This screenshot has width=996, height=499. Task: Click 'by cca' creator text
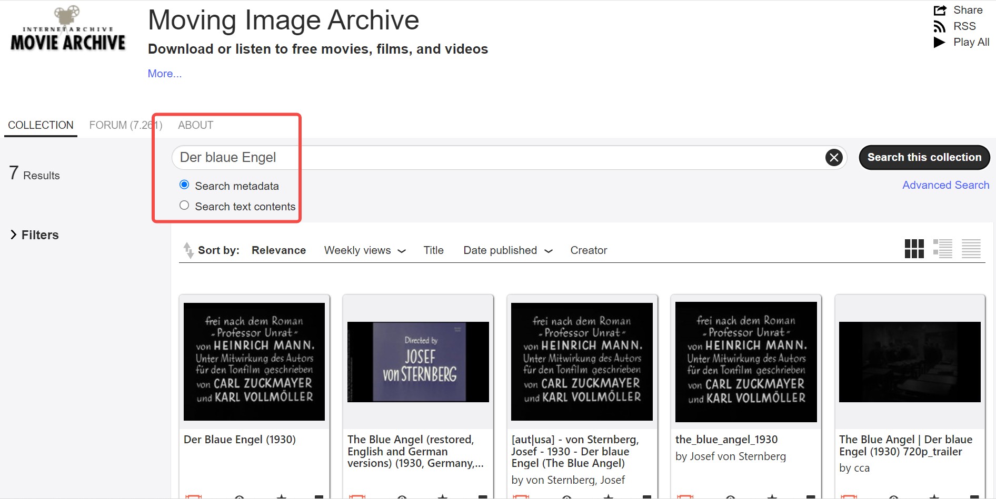pos(854,468)
